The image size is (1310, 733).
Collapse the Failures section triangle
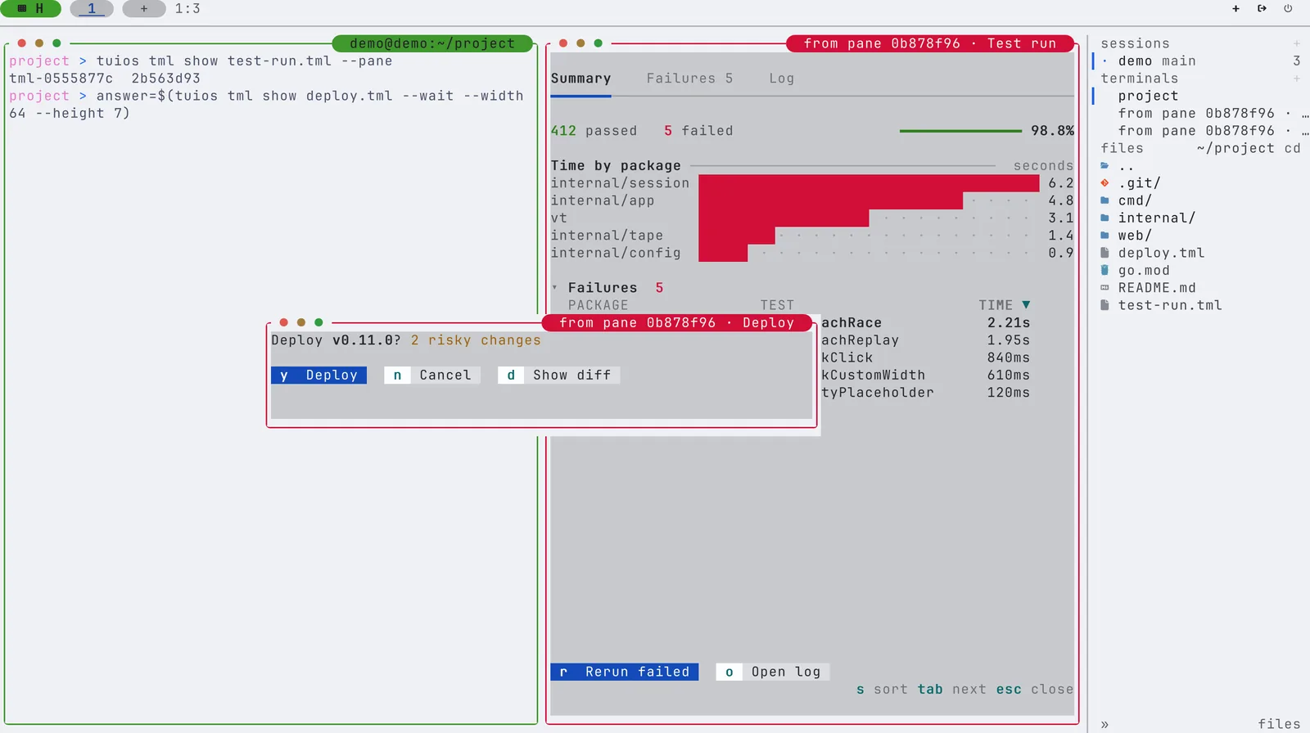(555, 288)
